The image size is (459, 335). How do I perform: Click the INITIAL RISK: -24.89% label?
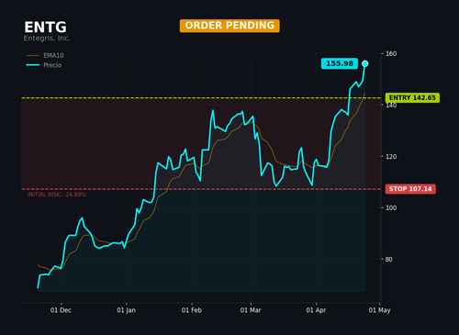click(57, 195)
